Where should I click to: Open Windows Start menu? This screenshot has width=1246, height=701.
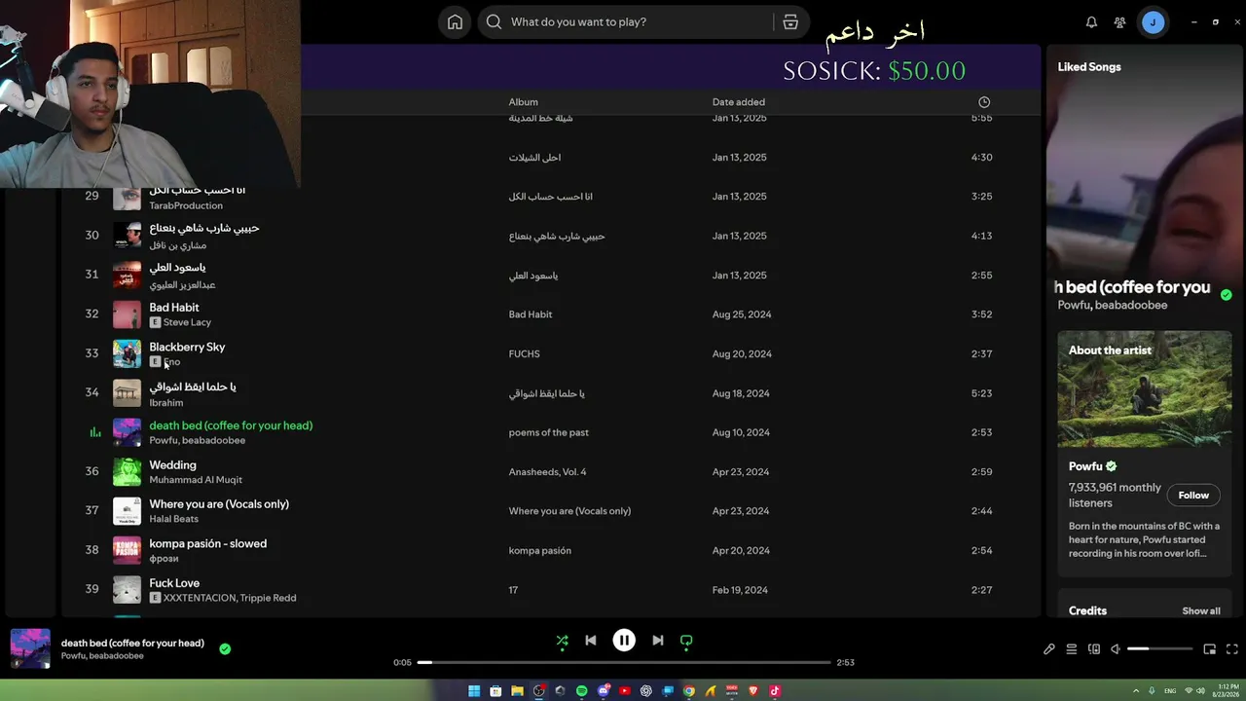(x=474, y=691)
